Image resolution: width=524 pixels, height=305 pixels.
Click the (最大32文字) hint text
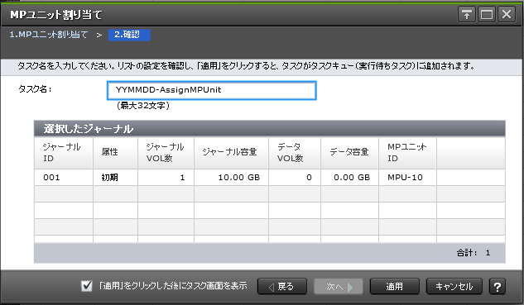(x=143, y=106)
